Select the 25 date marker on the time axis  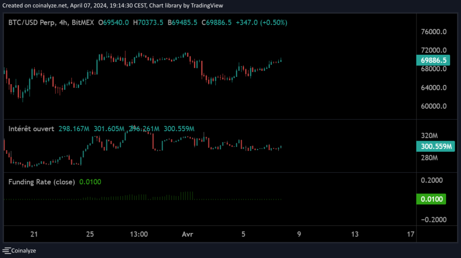[90, 234]
